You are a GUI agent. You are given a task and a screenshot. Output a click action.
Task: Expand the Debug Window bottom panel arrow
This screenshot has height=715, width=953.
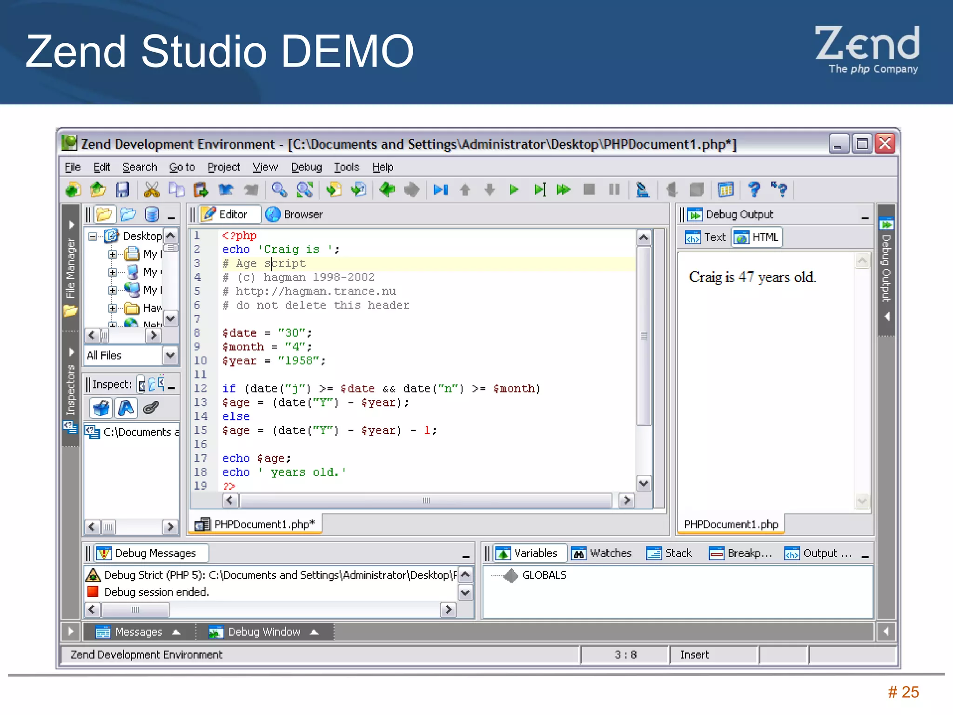[314, 632]
